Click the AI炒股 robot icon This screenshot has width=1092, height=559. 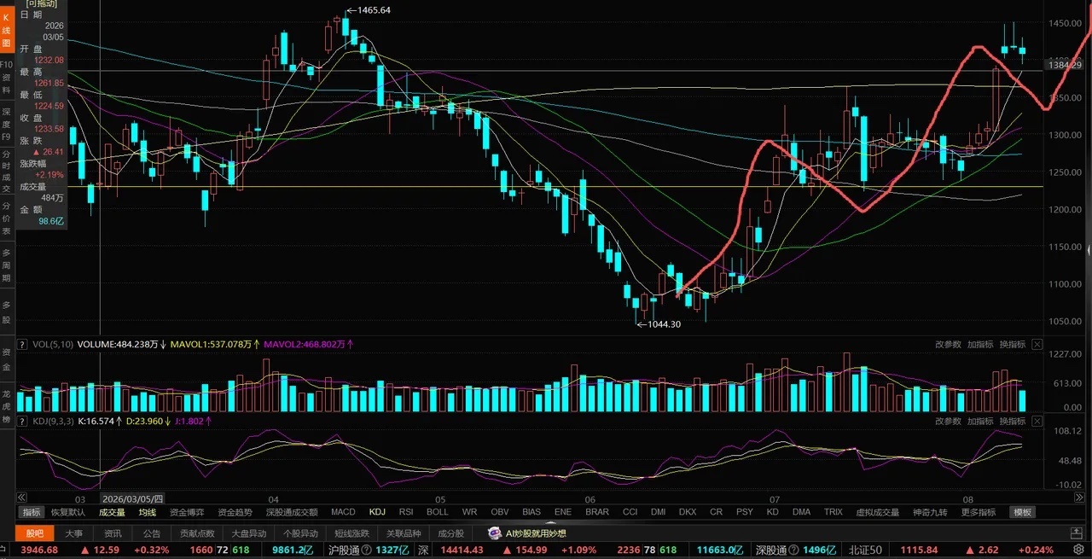pos(493,533)
